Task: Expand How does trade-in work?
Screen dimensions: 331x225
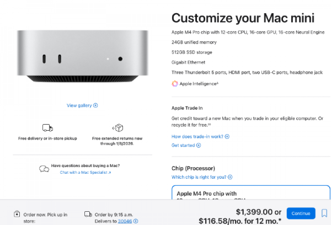Action: coord(200,136)
